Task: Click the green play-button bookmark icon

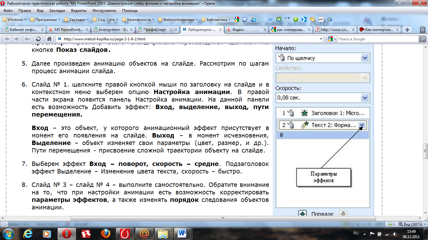Action: click(x=295, y=19)
